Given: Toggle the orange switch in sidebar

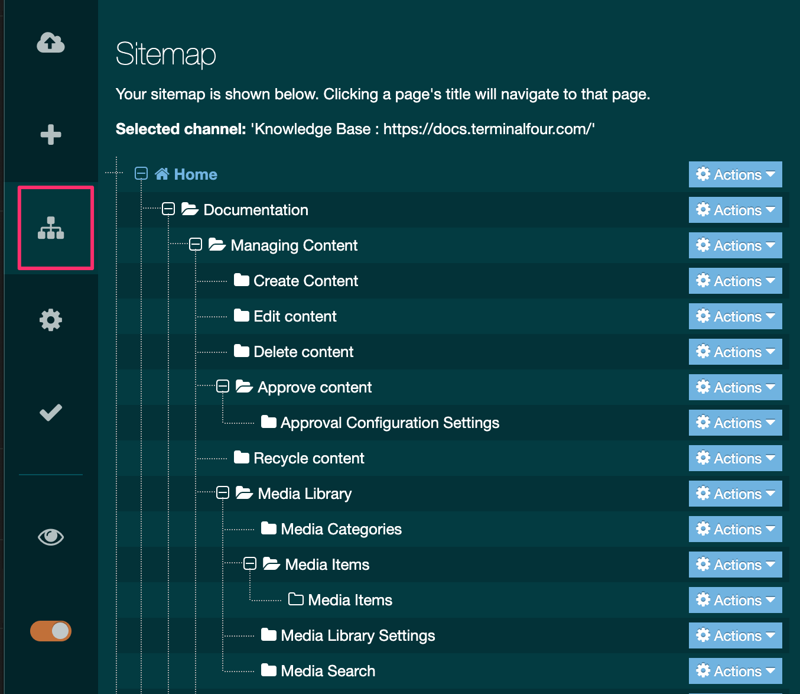Looking at the screenshot, I should [51, 631].
